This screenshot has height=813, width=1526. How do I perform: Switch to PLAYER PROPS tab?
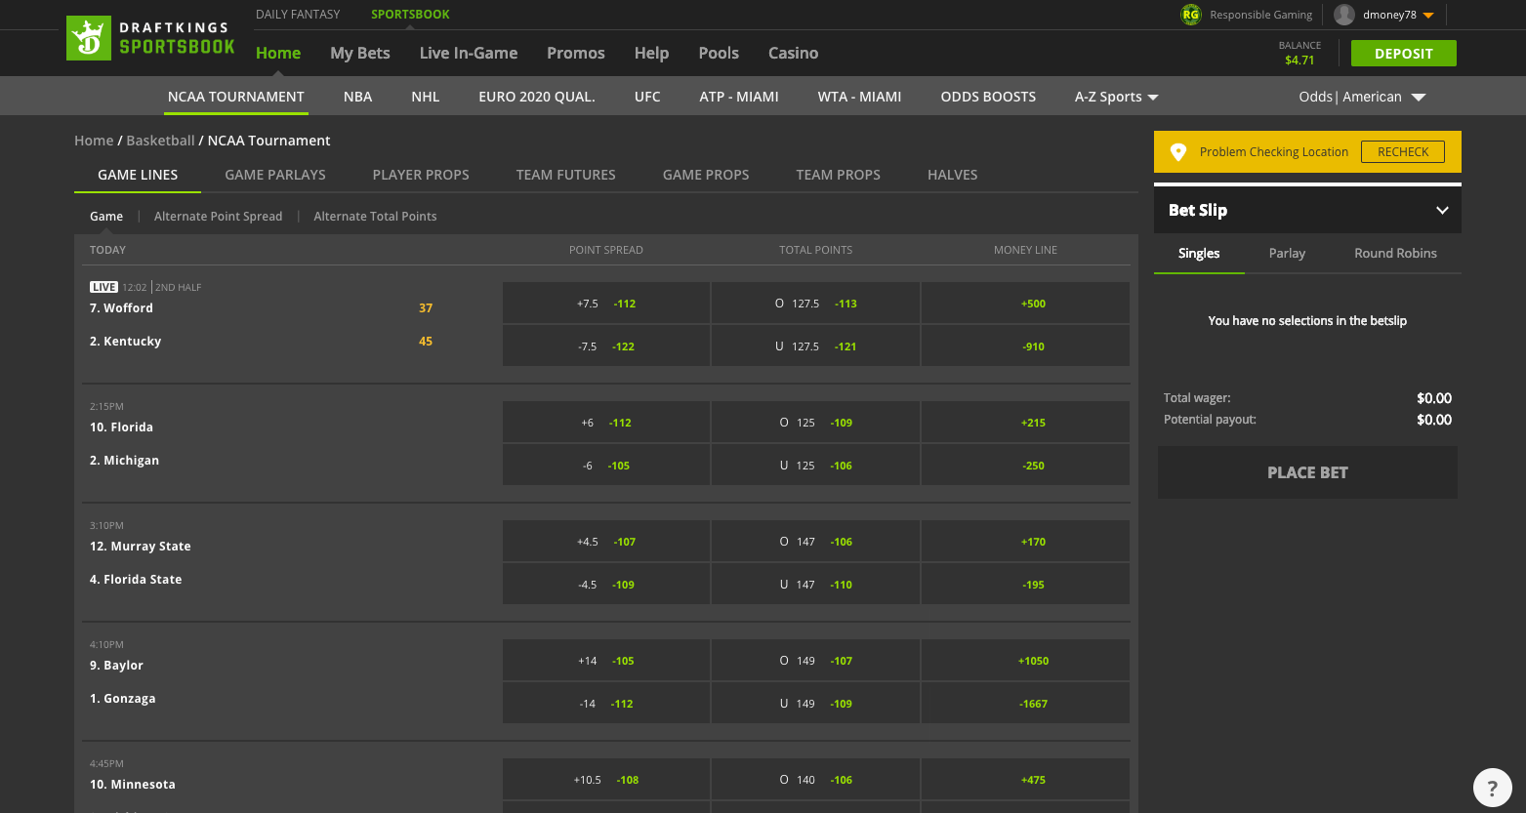421,175
